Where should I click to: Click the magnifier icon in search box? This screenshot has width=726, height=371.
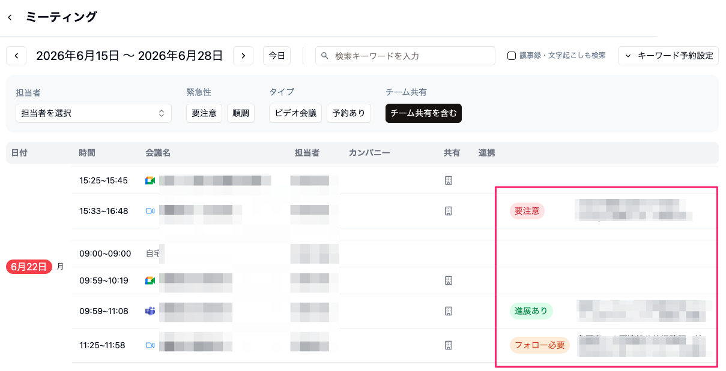325,56
